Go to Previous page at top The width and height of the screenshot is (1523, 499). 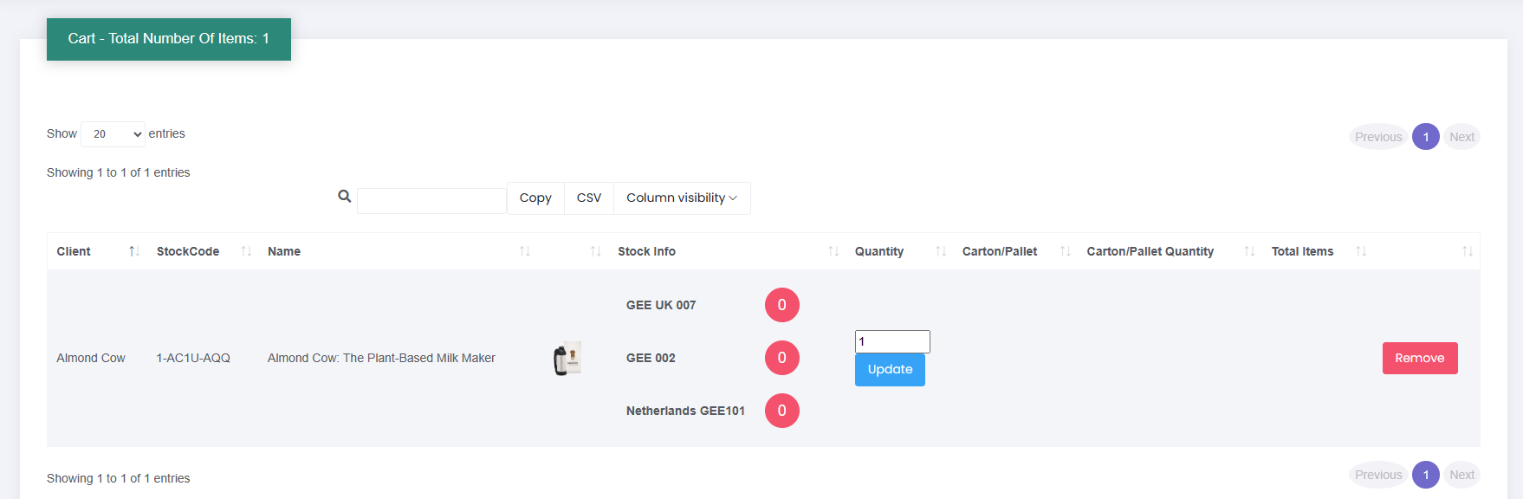click(1378, 137)
